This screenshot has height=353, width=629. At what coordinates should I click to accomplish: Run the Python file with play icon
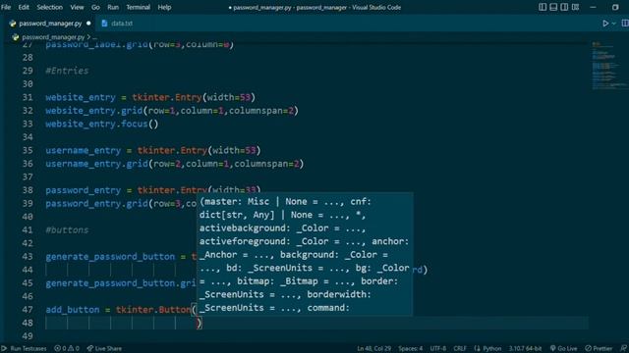coord(605,24)
